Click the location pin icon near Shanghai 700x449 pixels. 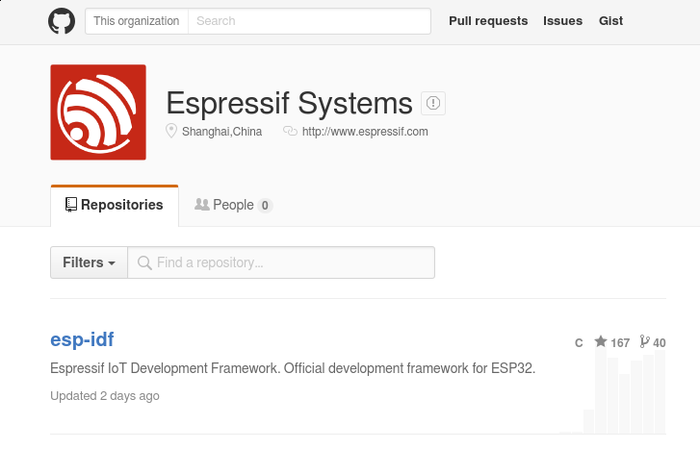[x=171, y=132]
